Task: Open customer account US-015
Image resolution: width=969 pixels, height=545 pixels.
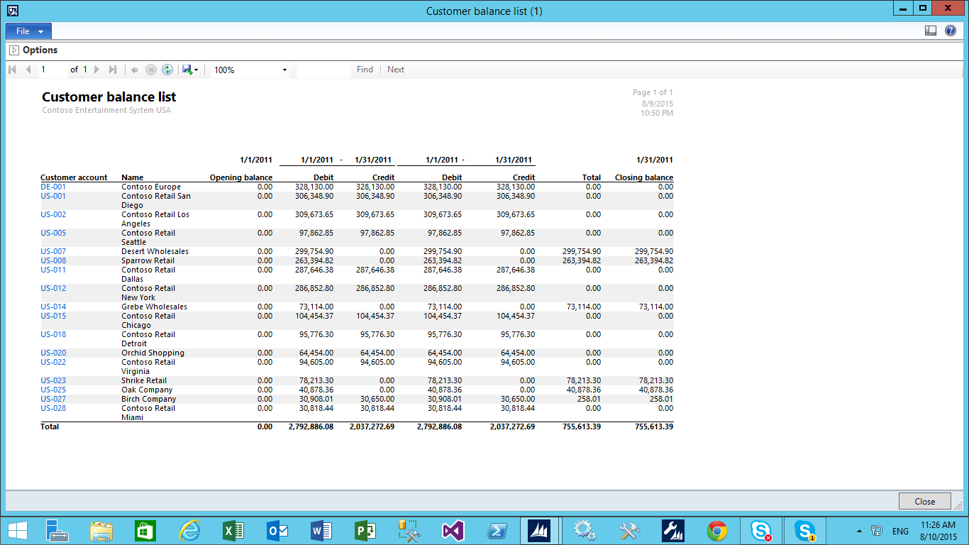Action: [53, 316]
